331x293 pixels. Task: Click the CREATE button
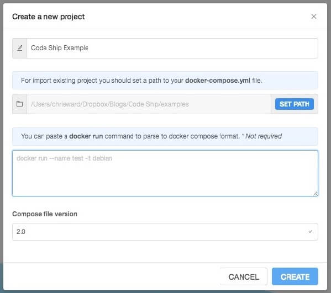(x=295, y=276)
